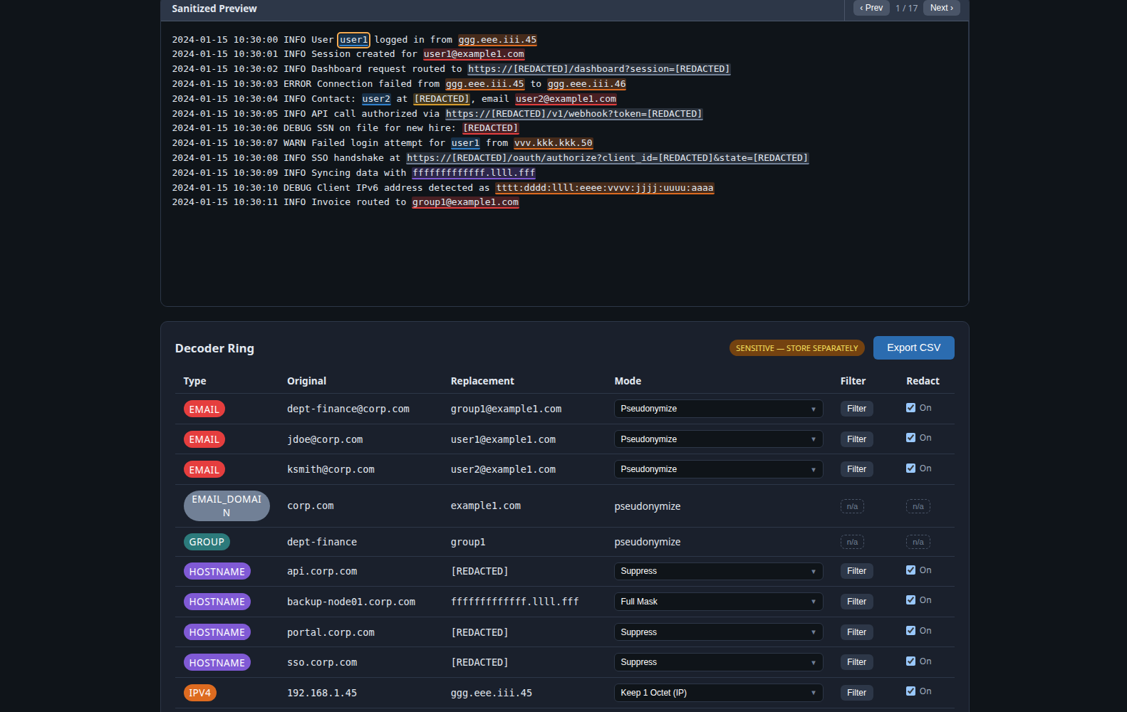The height and width of the screenshot is (712, 1127).
Task: Click n/a filter placeholder in corp.com row
Action: [852, 506]
